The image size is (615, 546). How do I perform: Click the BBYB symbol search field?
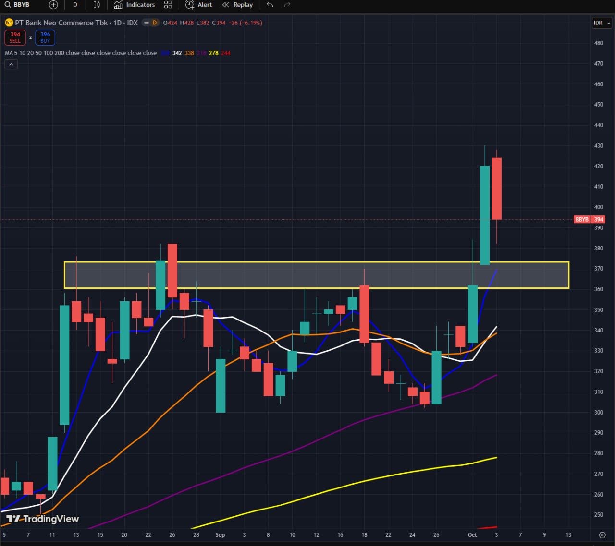click(x=17, y=5)
